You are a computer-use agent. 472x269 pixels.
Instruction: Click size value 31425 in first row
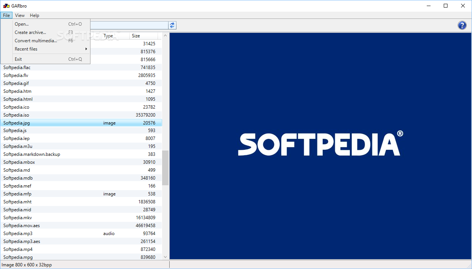[149, 44]
